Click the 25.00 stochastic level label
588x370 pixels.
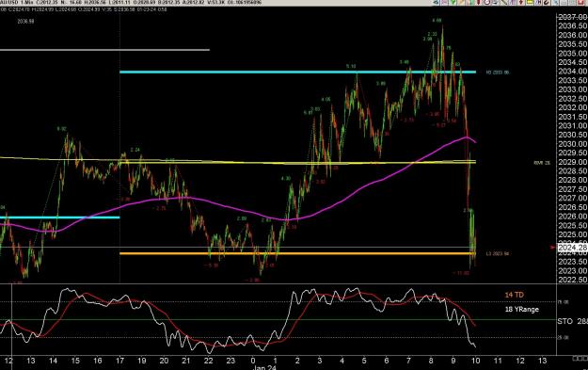pyautogui.click(x=564, y=337)
